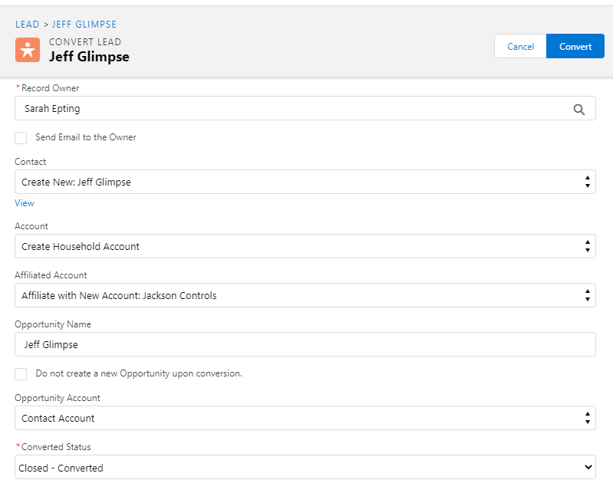Image resolution: width=613 pixels, height=503 pixels.
Task: Open the Account dropdown
Action: (x=305, y=246)
